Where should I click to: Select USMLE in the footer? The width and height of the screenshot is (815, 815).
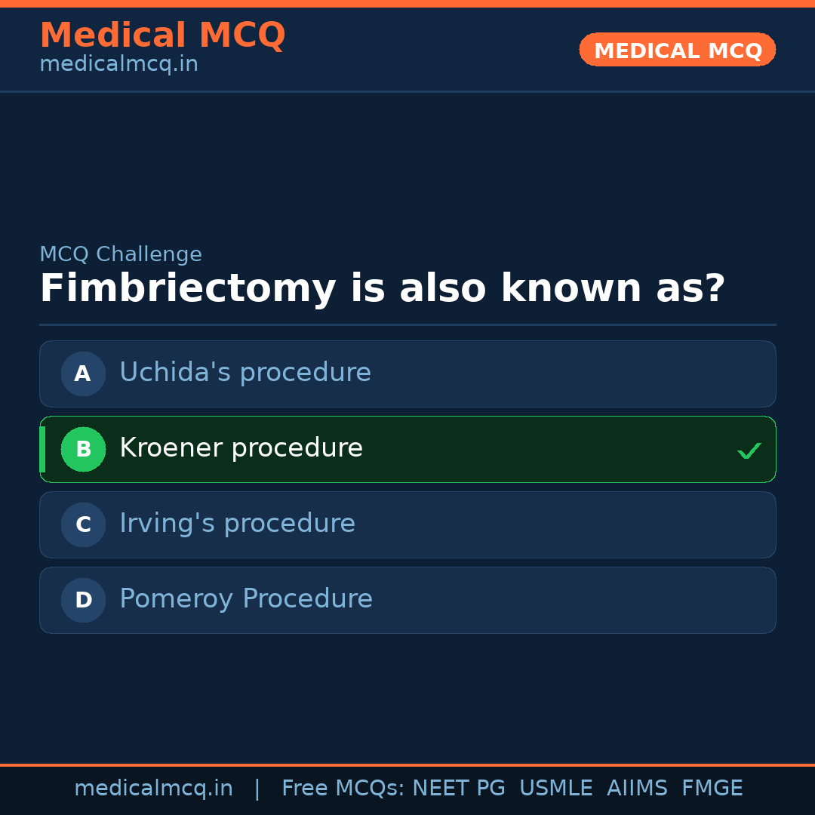555,789
